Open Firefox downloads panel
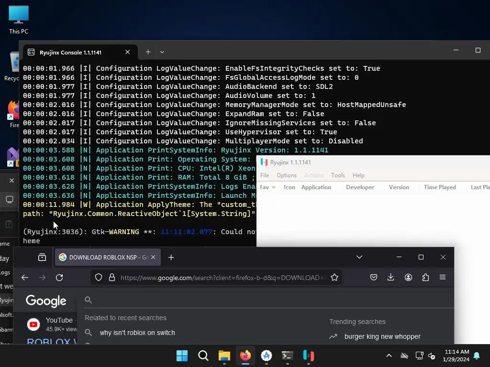490x367 pixels. [390, 278]
